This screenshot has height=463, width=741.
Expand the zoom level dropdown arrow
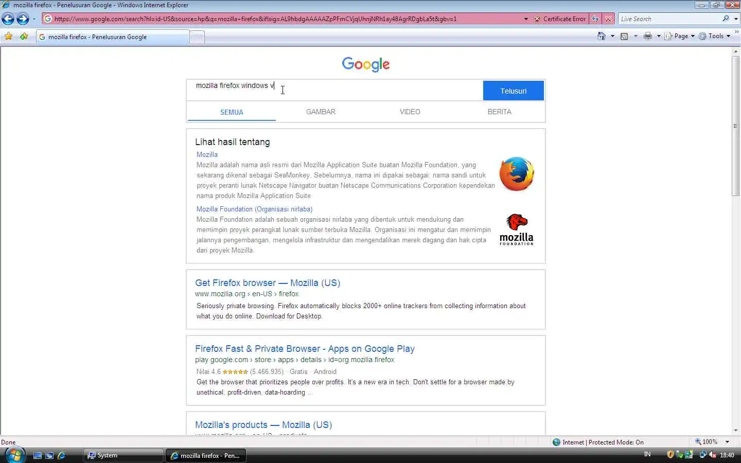tap(727, 442)
